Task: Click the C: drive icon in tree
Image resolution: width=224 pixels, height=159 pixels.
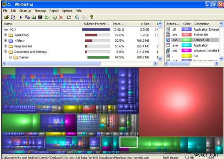Action: 6,29
